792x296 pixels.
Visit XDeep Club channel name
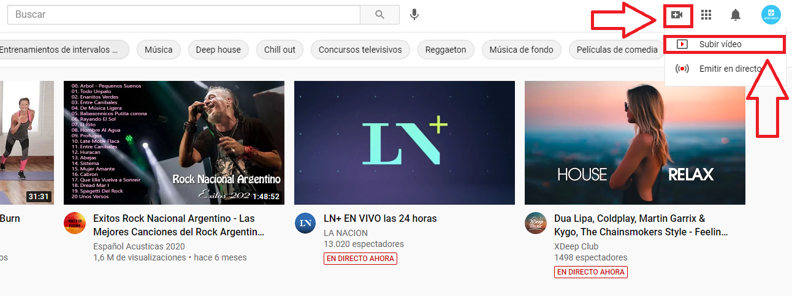pos(576,246)
